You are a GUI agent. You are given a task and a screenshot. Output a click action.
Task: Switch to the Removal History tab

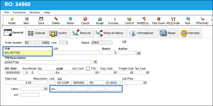(110, 33)
